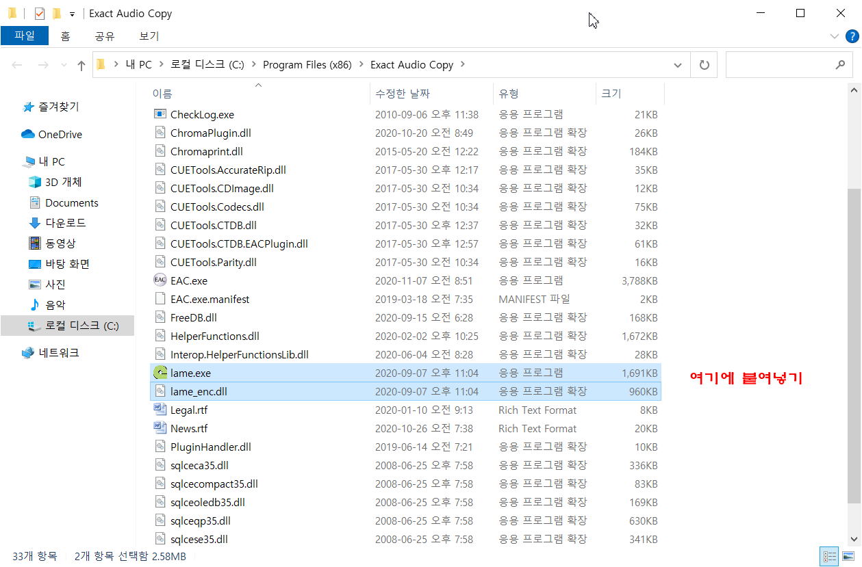Click the lame_enc.dll file icon
Screen dimensions: 862x567
coord(160,391)
